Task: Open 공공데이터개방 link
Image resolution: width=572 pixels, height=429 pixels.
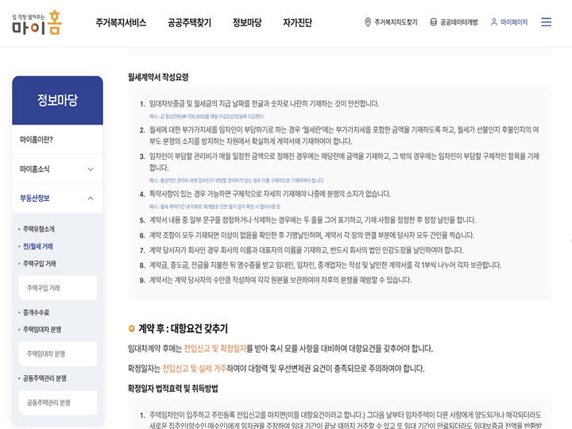Action: tap(458, 22)
